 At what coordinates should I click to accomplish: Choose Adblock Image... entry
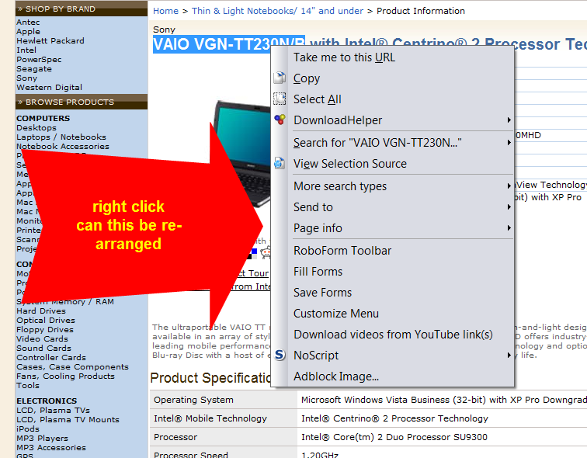(x=392, y=376)
